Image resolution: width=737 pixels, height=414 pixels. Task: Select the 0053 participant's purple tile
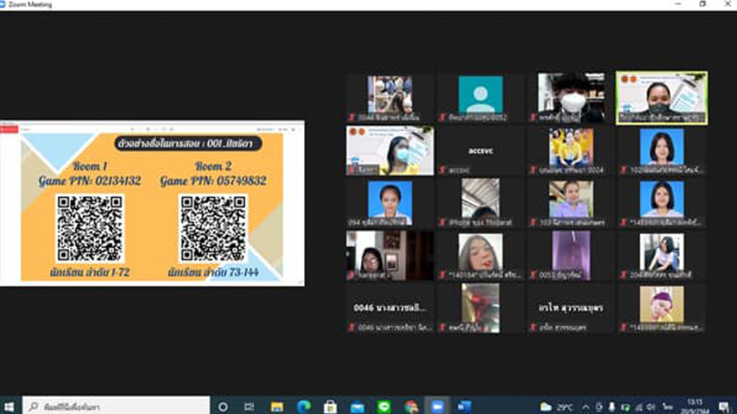tap(571, 256)
